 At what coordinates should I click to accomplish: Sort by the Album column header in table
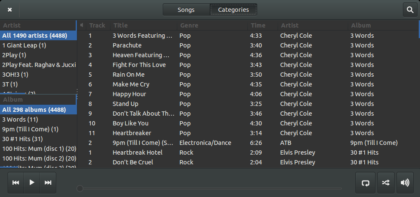pyautogui.click(x=383, y=25)
